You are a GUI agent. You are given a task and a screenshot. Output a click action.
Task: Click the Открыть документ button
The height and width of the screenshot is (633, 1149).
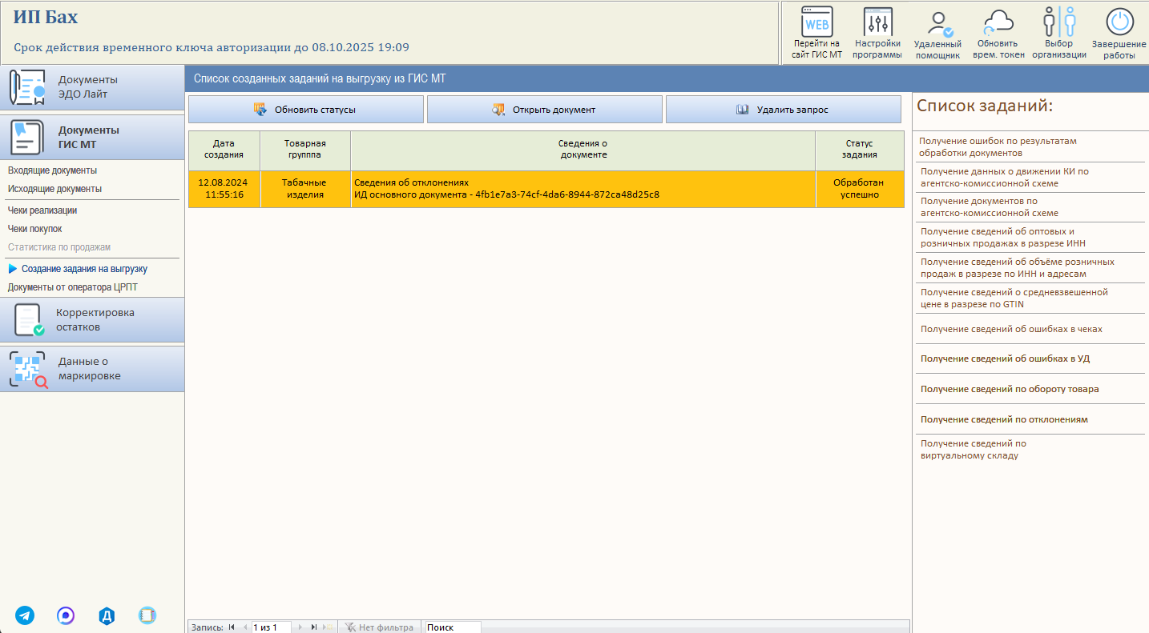[544, 110]
